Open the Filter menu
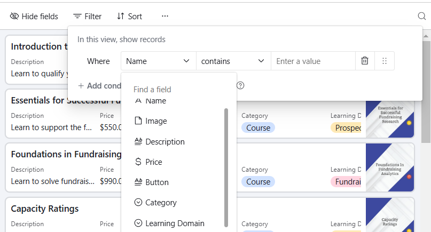This screenshot has height=232, width=431. (88, 17)
